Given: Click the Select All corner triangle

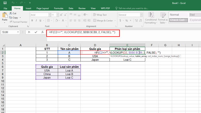Looking at the screenshot, I should tap(3, 45).
